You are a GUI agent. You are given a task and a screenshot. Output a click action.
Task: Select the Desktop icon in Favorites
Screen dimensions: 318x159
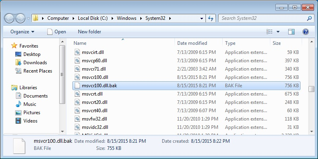pyautogui.click(x=18, y=54)
